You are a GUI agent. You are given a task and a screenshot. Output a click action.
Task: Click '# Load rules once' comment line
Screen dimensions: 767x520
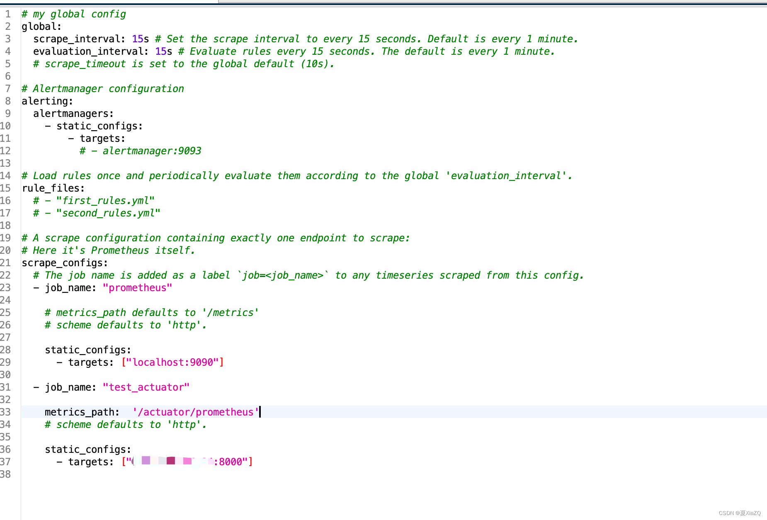pos(297,176)
